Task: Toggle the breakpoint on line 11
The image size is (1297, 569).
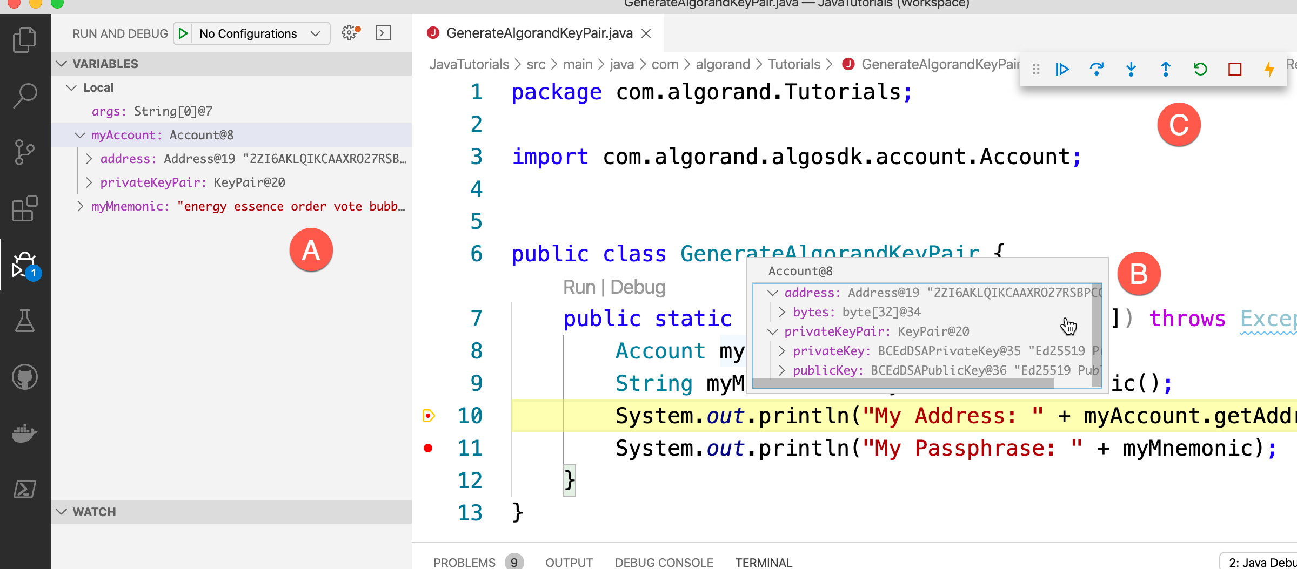Action: click(x=429, y=448)
